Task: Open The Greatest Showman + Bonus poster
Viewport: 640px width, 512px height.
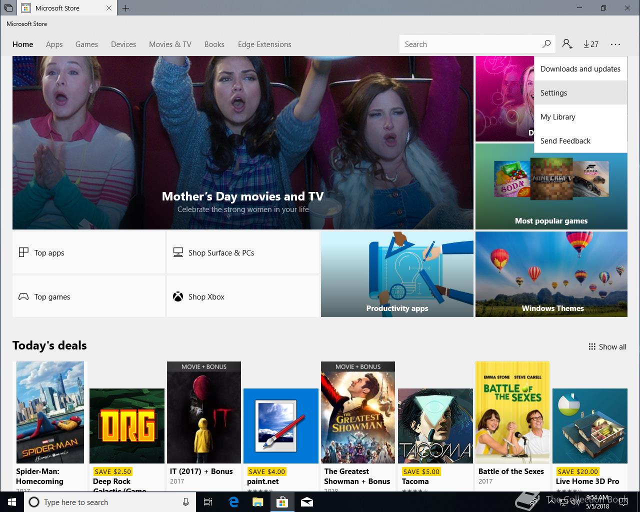Action: [x=358, y=412]
